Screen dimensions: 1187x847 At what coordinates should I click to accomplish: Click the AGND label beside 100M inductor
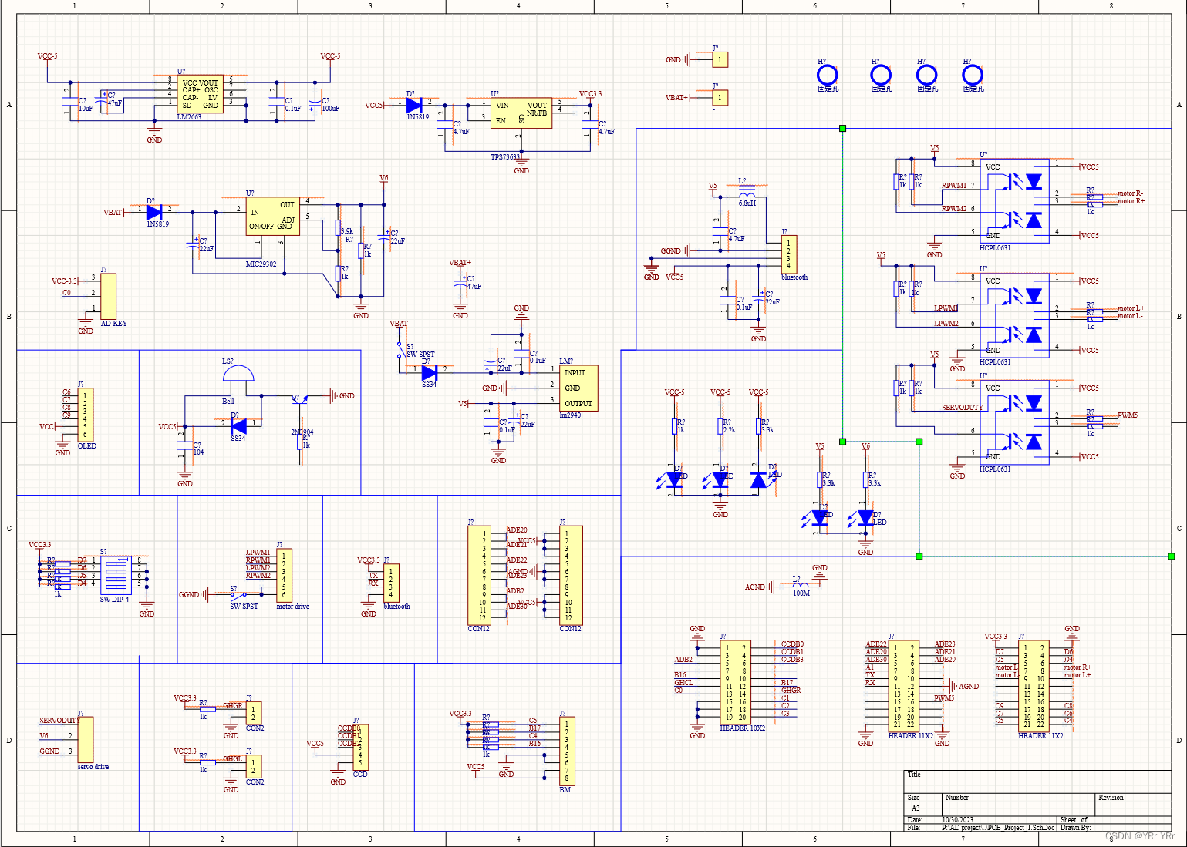(x=754, y=587)
